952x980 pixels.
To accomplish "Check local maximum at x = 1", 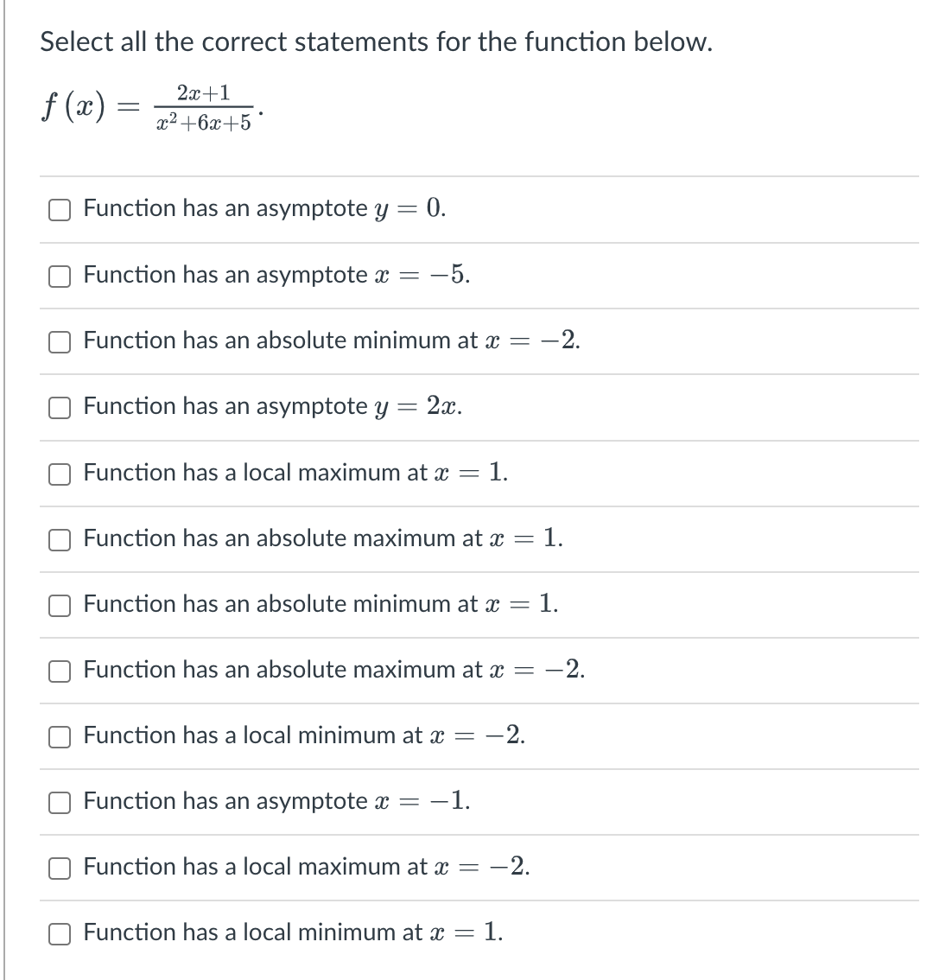I will [x=60, y=474].
